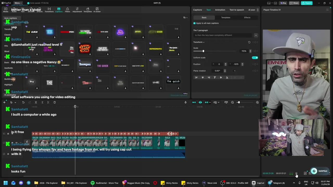333x187 pixels.
Task: Open Telegram from the Windows taskbar
Action: (x=276, y=183)
